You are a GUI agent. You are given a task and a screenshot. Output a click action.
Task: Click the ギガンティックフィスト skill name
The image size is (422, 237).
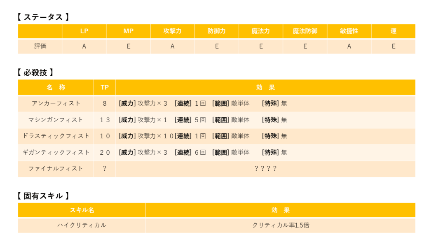(56, 152)
